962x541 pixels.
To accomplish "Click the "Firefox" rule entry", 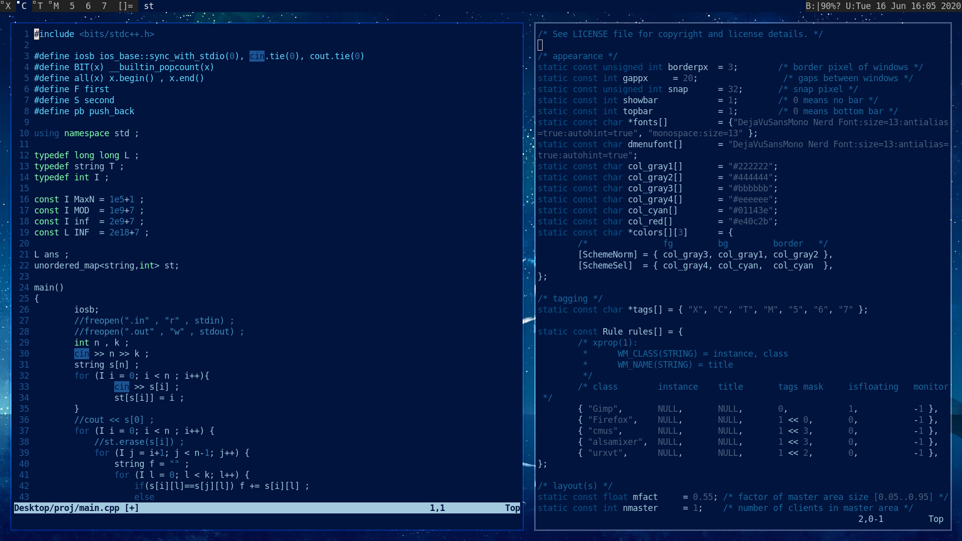I will [x=610, y=420].
